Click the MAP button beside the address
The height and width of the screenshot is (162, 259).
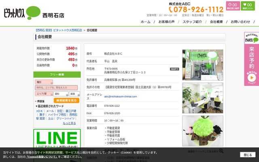(174, 69)
